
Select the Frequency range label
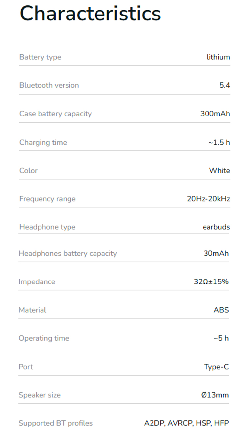pyautogui.click(x=47, y=199)
